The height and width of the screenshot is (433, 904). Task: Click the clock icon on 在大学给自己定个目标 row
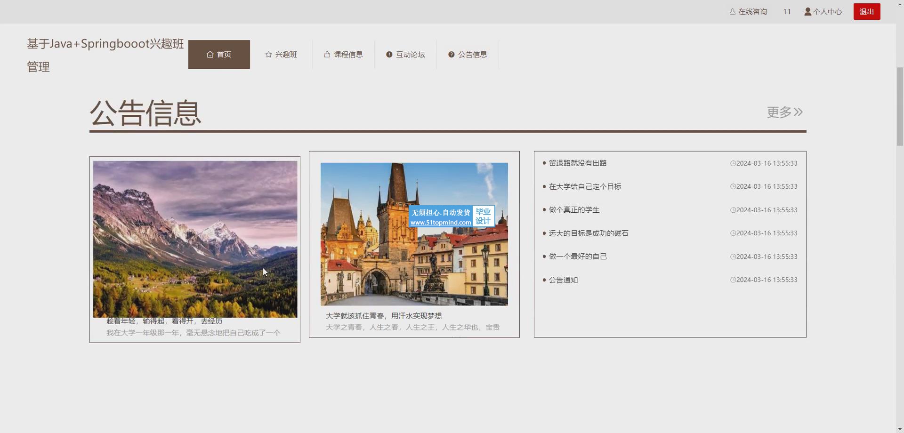pyautogui.click(x=733, y=186)
